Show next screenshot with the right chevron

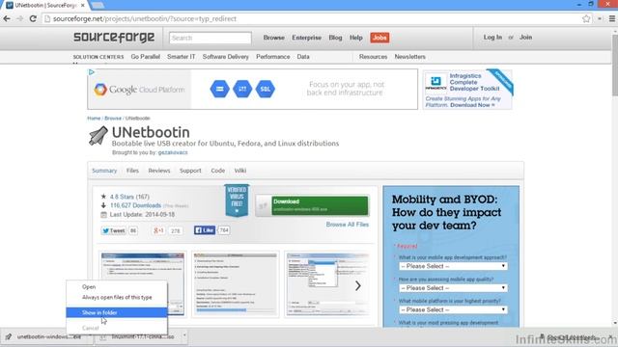point(357,285)
